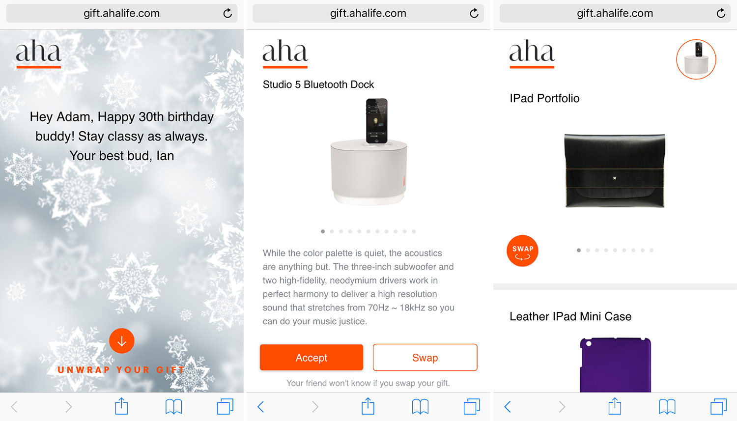Viewport: 737px width, 421px height.
Task: Tap the aha logo on the Studio 5 Bluetooth Dock page
Action: [285, 53]
